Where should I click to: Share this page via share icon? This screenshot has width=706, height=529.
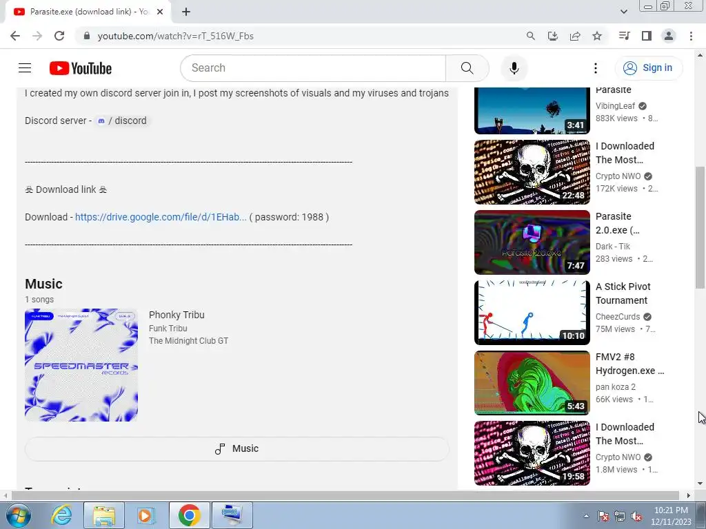pos(575,36)
